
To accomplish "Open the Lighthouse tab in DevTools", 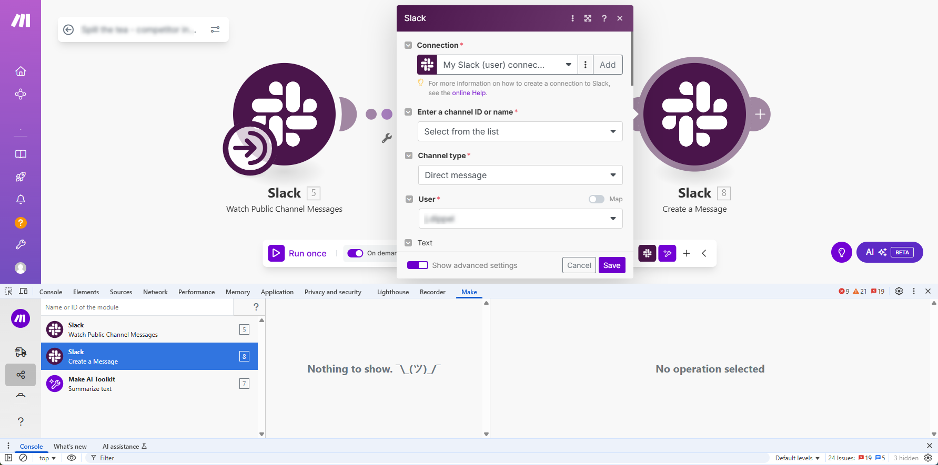I will [392, 292].
